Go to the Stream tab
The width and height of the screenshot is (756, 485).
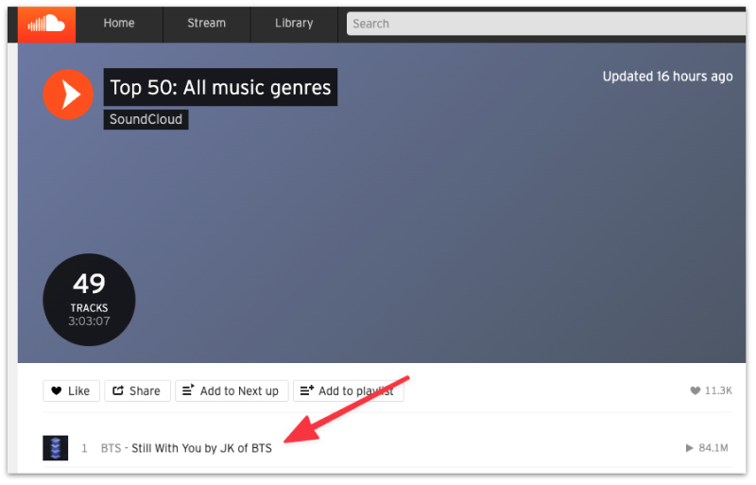pos(206,24)
